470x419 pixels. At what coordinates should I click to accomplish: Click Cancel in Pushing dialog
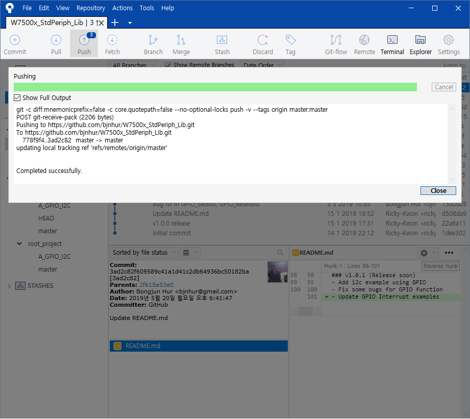tap(443, 87)
